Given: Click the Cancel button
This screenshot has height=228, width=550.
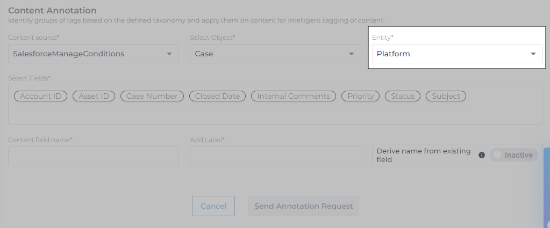Looking at the screenshot, I should pos(213,206).
